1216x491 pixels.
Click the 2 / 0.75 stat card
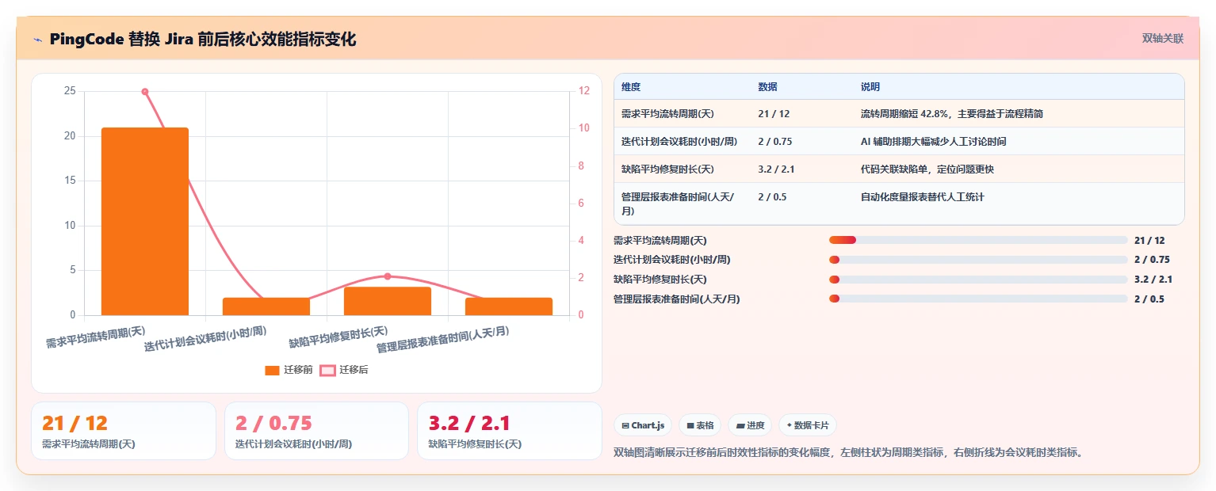point(316,431)
